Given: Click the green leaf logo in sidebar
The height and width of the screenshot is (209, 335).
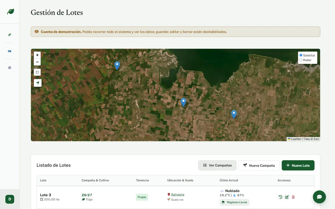Looking at the screenshot, I should (x=10, y=11).
